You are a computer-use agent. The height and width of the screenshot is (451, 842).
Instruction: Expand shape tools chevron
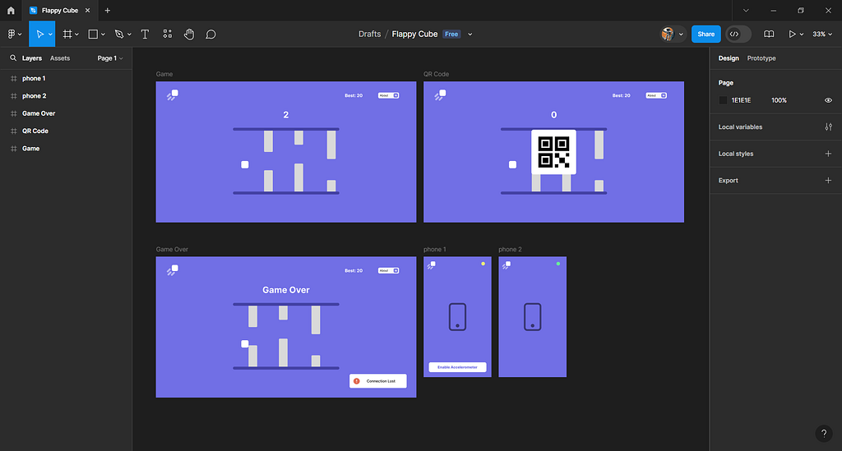[x=103, y=35]
